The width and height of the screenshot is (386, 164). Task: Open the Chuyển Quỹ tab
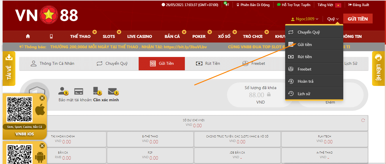(x=112, y=63)
